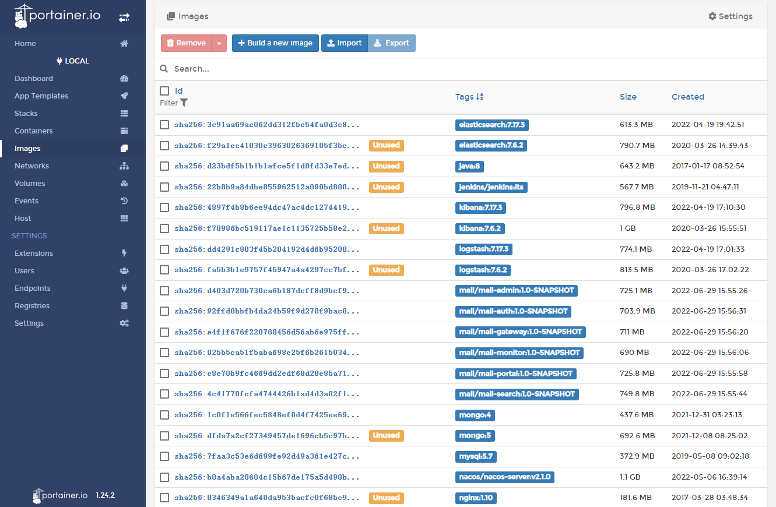Click the mall/mall-gateway:1.0-SNAPSHOT tag

pos(521,332)
